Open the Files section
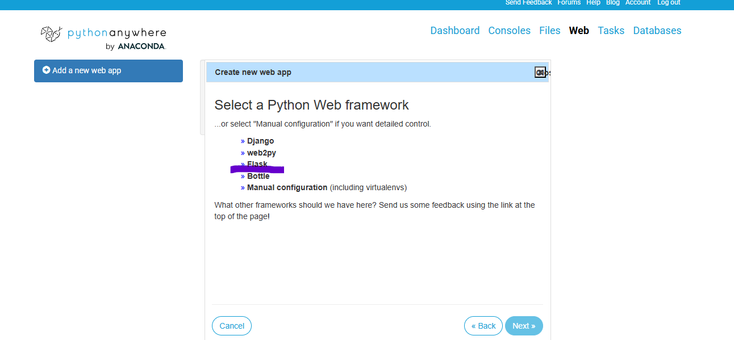The width and height of the screenshot is (734, 340). [x=550, y=31]
